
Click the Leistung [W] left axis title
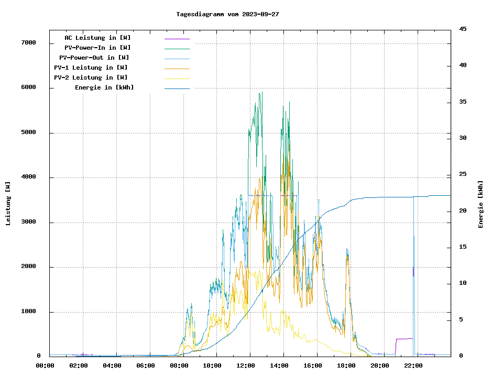tap(8, 204)
